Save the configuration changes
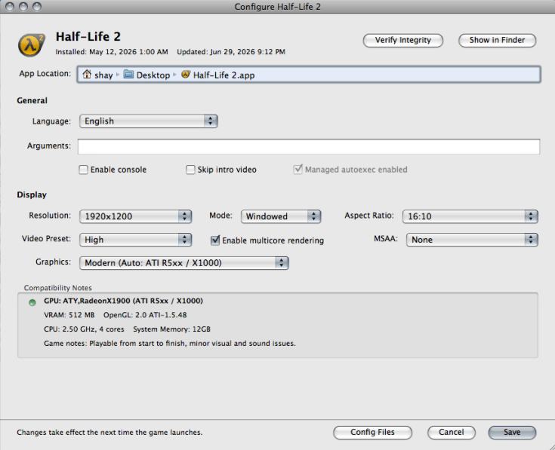 (x=512, y=433)
